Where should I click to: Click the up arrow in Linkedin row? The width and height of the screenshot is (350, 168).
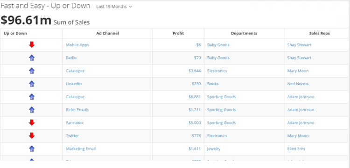(x=32, y=84)
